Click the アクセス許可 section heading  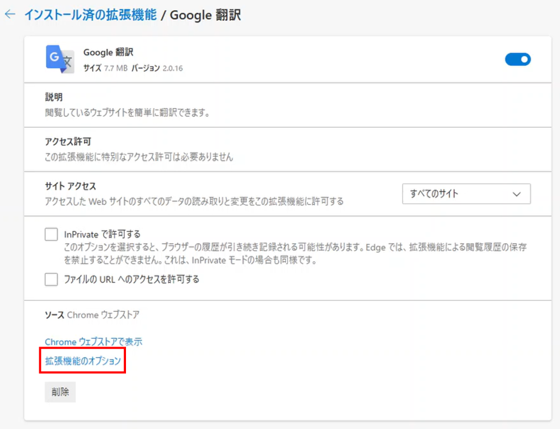[x=67, y=142]
